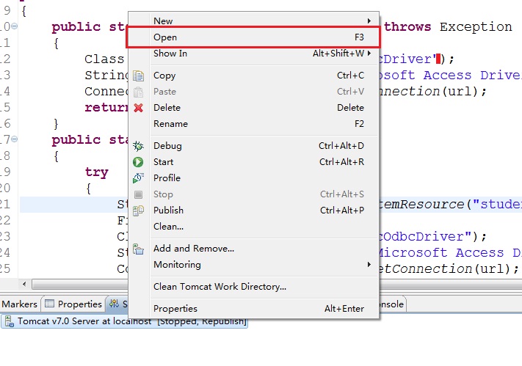Expand the Monitoring submenu arrow
522x366 pixels.
369,265
